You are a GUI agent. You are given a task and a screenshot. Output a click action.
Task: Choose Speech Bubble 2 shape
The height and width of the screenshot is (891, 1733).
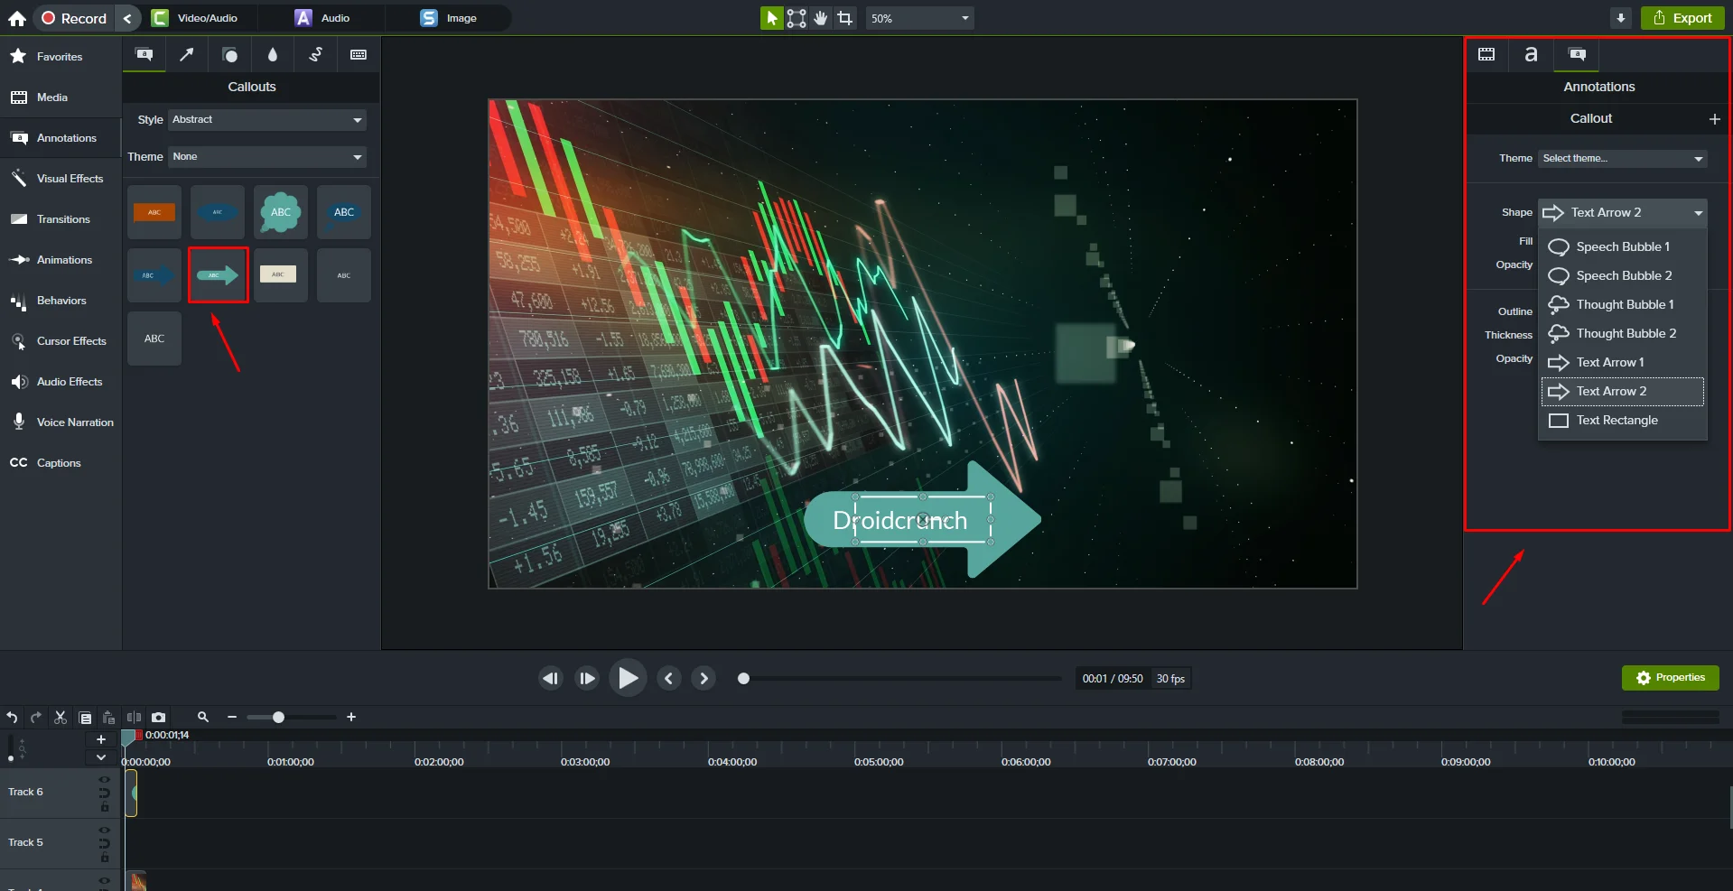pyautogui.click(x=1623, y=275)
